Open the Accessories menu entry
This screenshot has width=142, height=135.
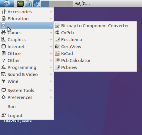click(x=27, y=12)
